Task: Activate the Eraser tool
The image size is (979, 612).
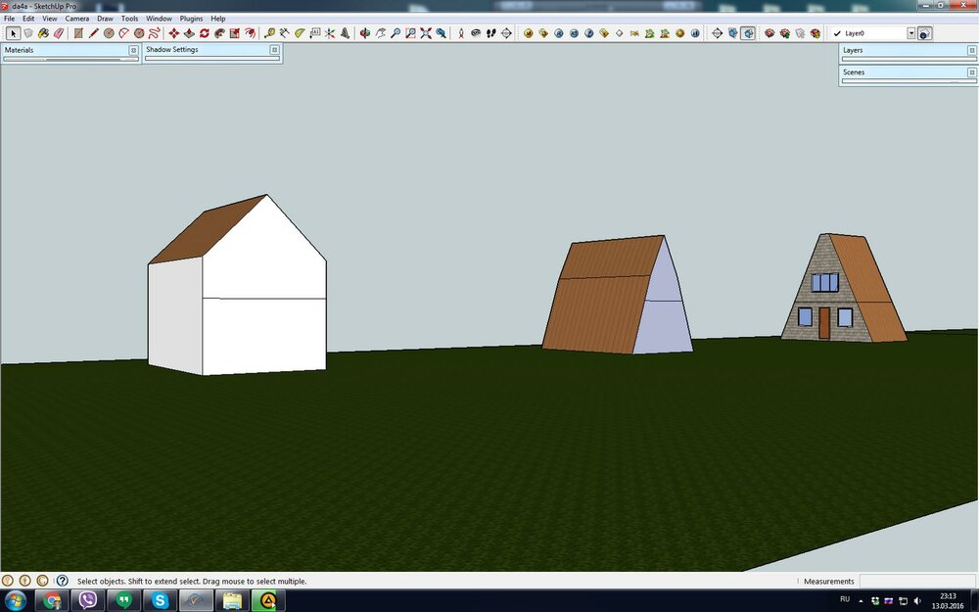Action: tap(58, 32)
